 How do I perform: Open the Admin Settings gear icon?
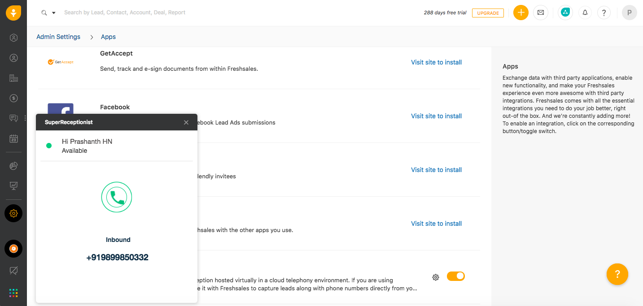click(x=13, y=213)
